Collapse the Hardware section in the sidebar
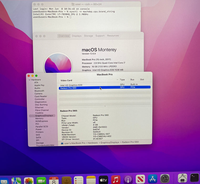The width and height of the screenshot is (200, 184). (x=30, y=80)
